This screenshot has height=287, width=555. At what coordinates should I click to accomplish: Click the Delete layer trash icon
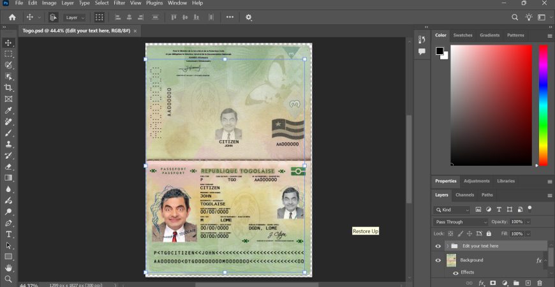pyautogui.click(x=540, y=283)
